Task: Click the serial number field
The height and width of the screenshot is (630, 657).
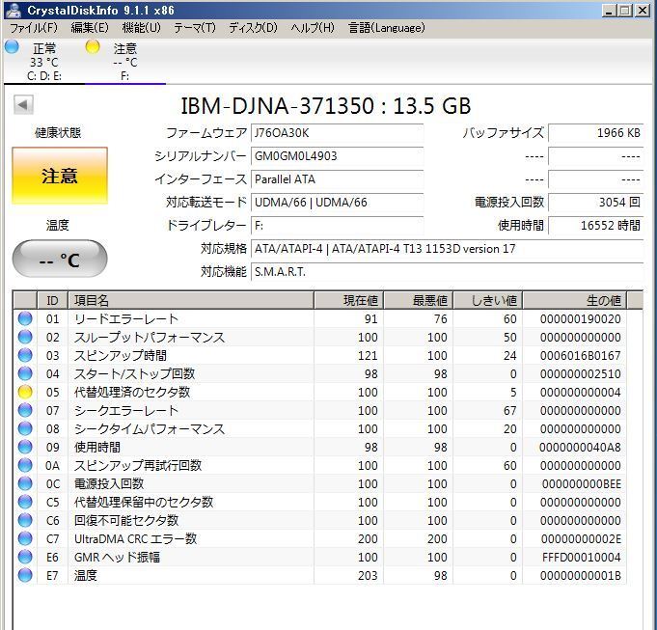Action: [337, 156]
